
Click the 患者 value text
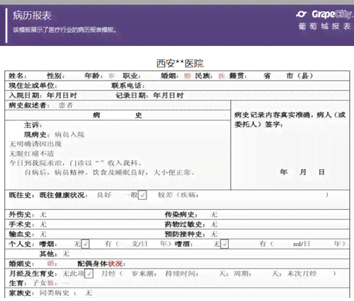pos(66,106)
